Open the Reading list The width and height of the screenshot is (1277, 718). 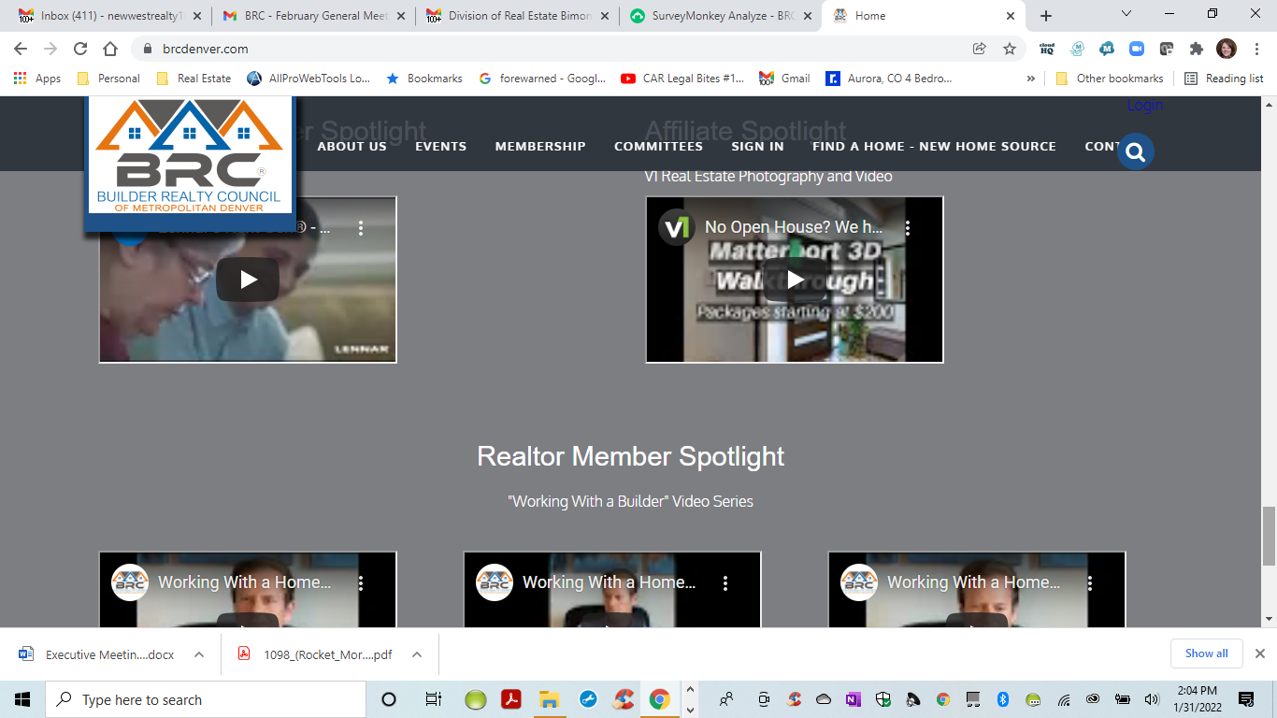point(1224,79)
